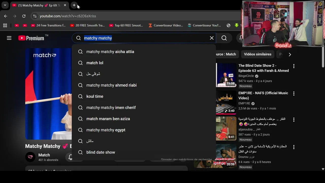Open options menu for Blind Date Show video

[294, 66]
